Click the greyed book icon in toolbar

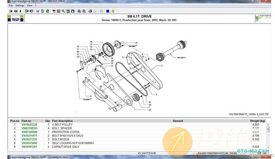point(101,11)
